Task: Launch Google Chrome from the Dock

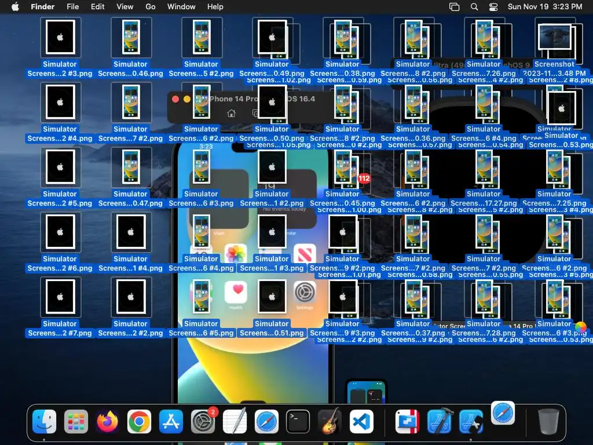Action: [139, 421]
